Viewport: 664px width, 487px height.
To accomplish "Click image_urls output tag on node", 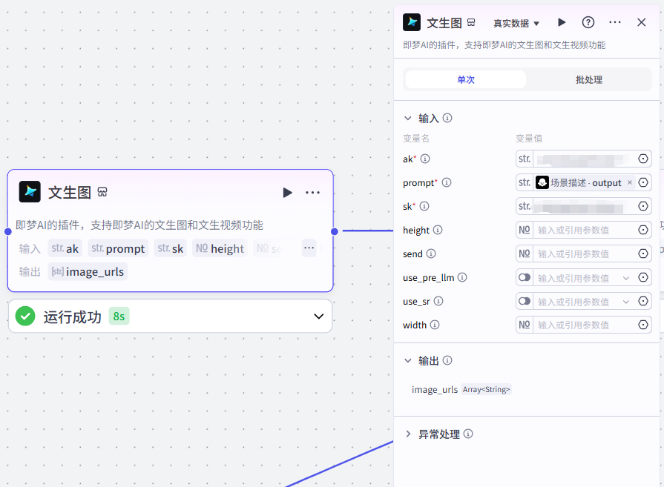I will [x=88, y=271].
